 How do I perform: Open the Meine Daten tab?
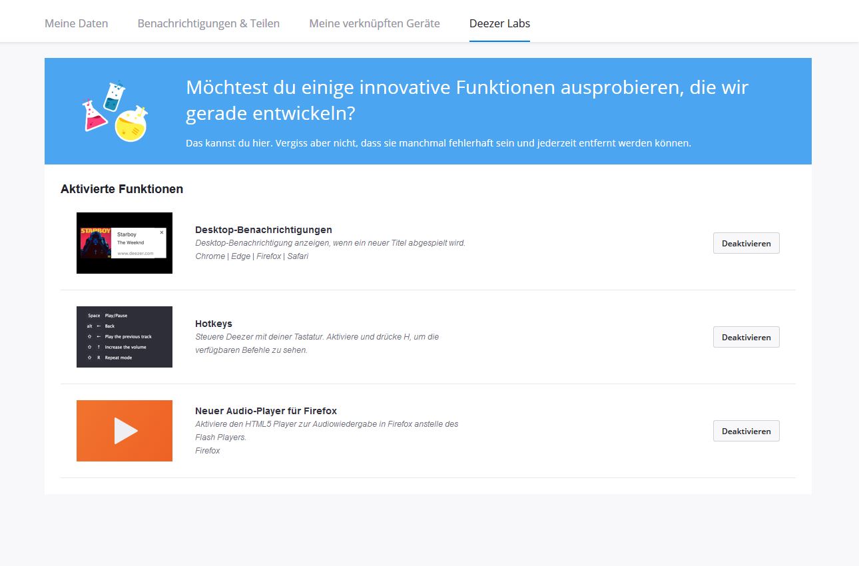click(76, 23)
